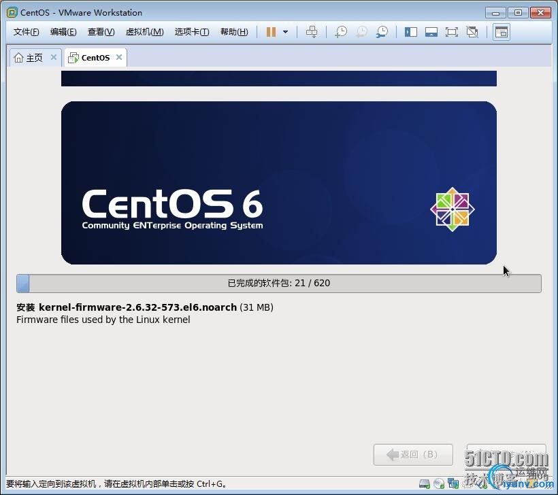558x495 pixels.
Task: Click the kernel-firmware package name text
Action: [137, 307]
